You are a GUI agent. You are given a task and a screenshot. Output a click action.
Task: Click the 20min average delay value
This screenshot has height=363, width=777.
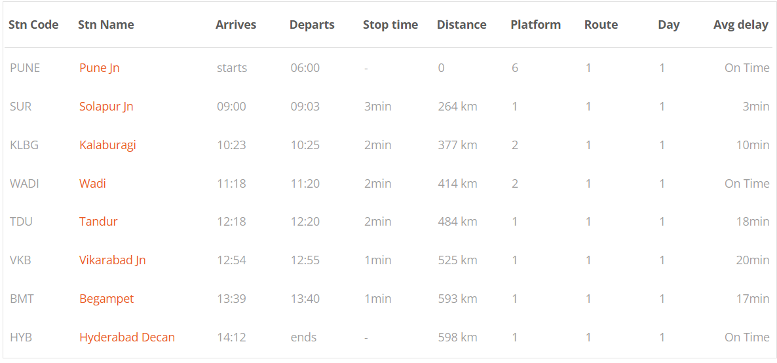click(x=753, y=260)
